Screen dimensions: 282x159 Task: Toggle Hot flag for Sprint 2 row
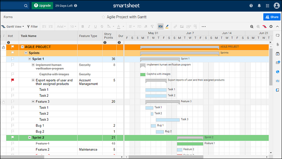tap(13, 137)
